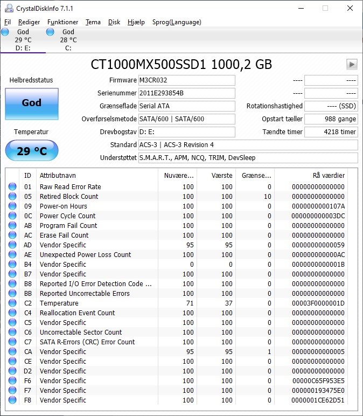Click status icon for attribute D2
Screen dimensions: 363x416
point(12,371)
